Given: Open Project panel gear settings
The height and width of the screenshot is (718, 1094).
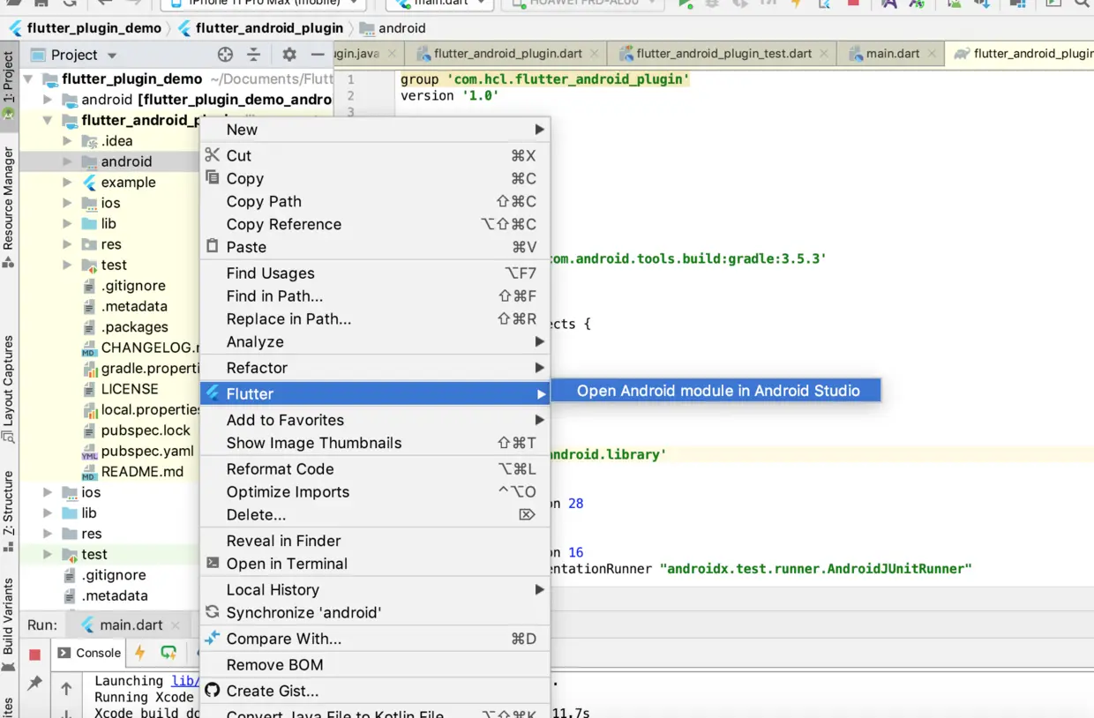Looking at the screenshot, I should (x=289, y=55).
